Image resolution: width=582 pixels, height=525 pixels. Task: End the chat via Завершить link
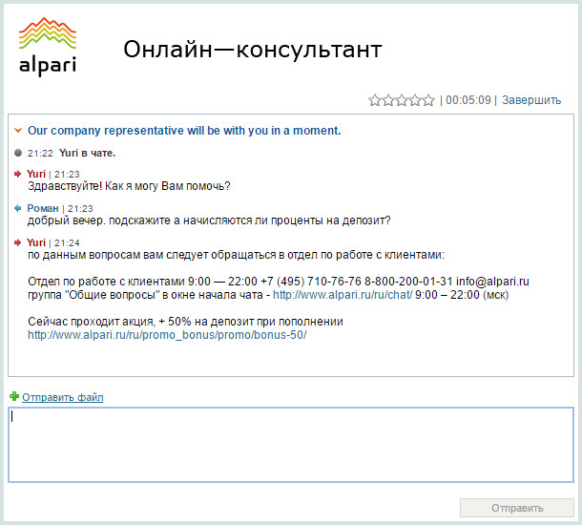click(x=531, y=100)
